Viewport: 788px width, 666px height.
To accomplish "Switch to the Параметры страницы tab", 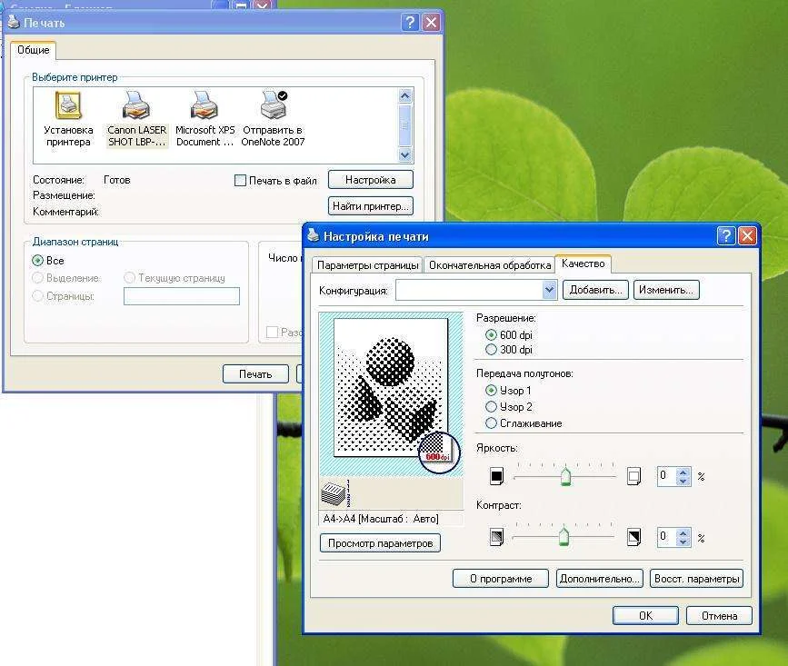I will [x=367, y=265].
